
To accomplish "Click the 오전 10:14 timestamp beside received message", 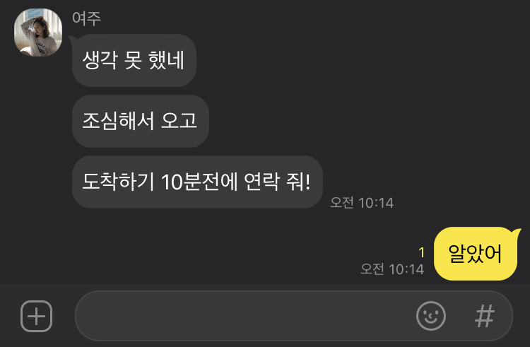I will (x=362, y=203).
